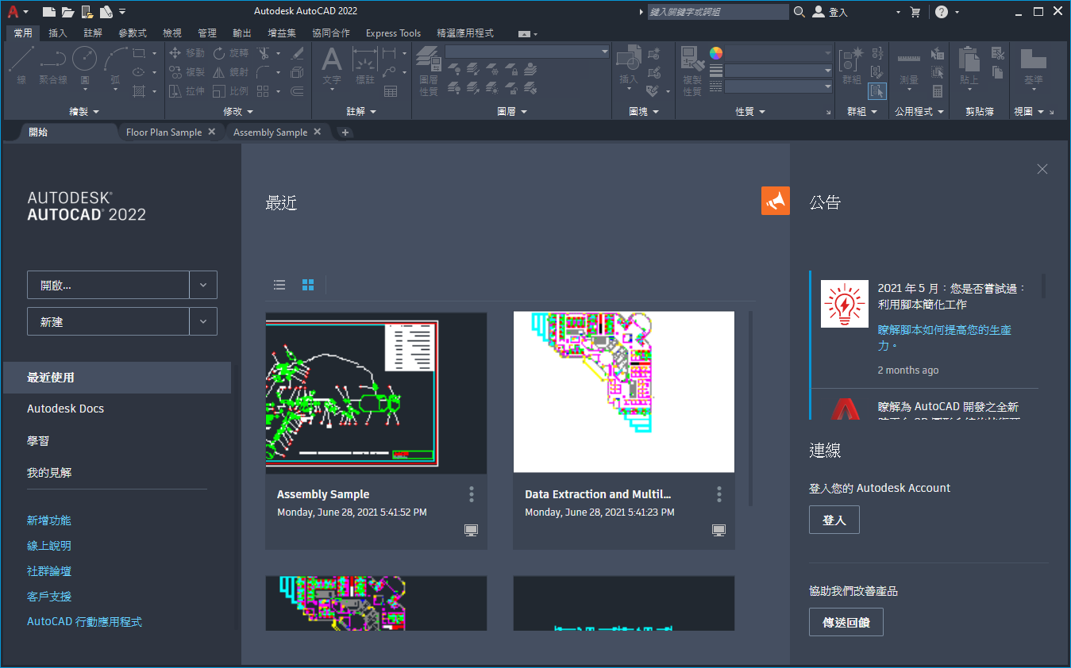Click the search magnifier icon
1071x668 pixels.
[799, 12]
